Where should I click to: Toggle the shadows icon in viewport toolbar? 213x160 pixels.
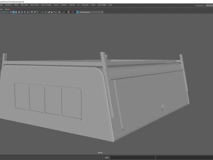[x=28, y=12]
